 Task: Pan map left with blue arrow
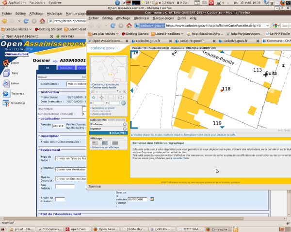132,90
